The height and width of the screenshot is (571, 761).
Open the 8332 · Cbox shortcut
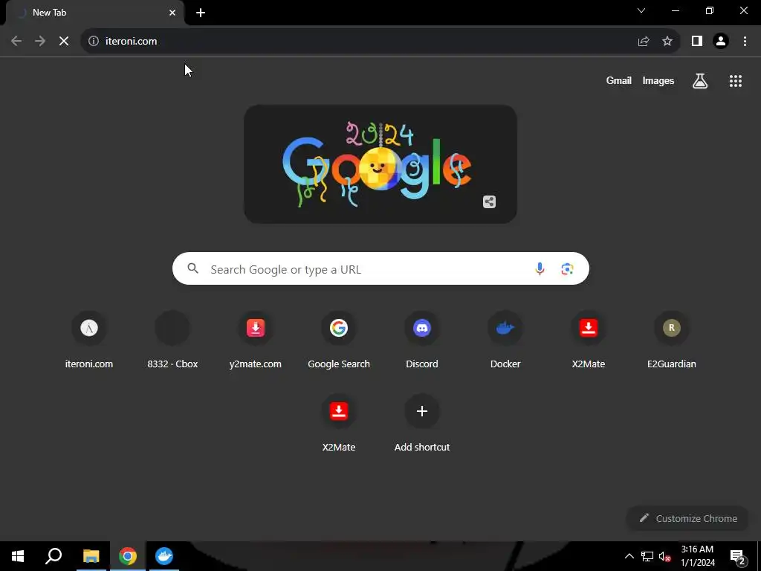[x=172, y=341]
